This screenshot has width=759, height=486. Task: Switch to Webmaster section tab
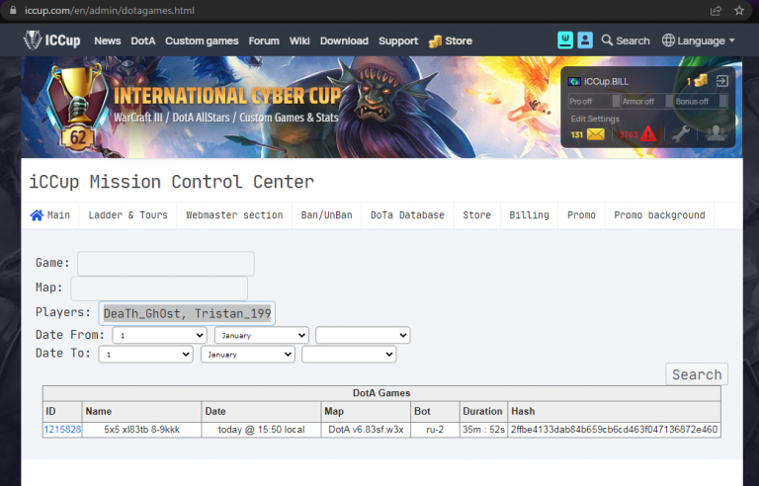[x=234, y=215]
